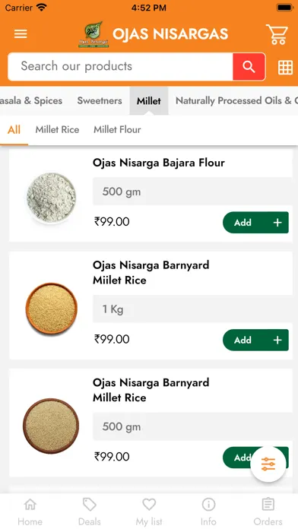298x529 pixels.
Task: Open the shopping cart
Action: coord(277,34)
